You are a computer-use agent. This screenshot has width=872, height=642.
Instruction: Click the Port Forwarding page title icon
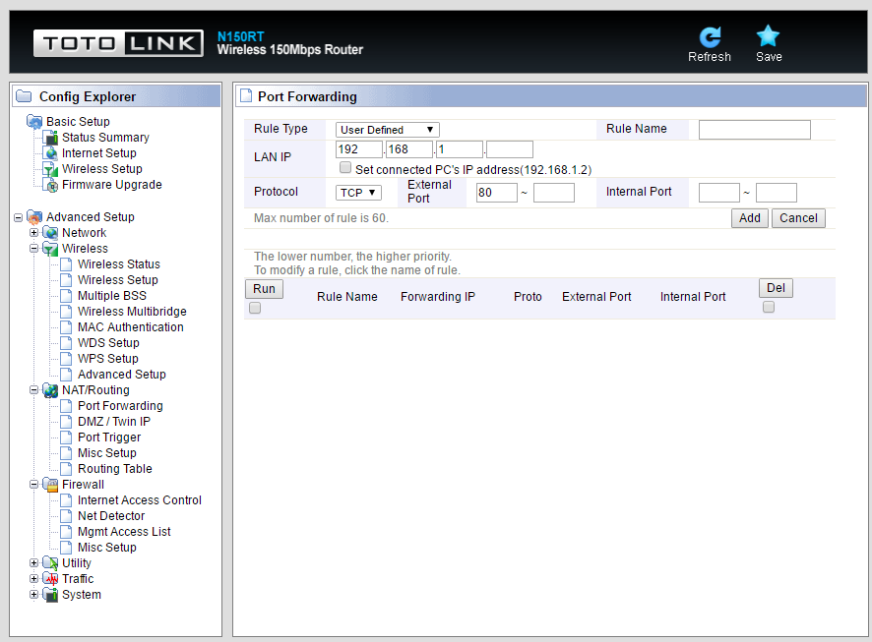click(246, 96)
